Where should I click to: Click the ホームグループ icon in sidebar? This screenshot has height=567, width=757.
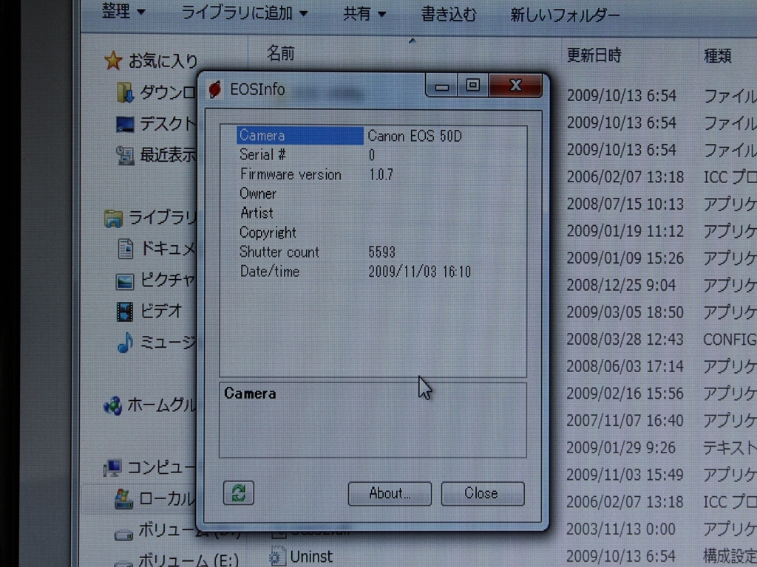[x=112, y=405]
